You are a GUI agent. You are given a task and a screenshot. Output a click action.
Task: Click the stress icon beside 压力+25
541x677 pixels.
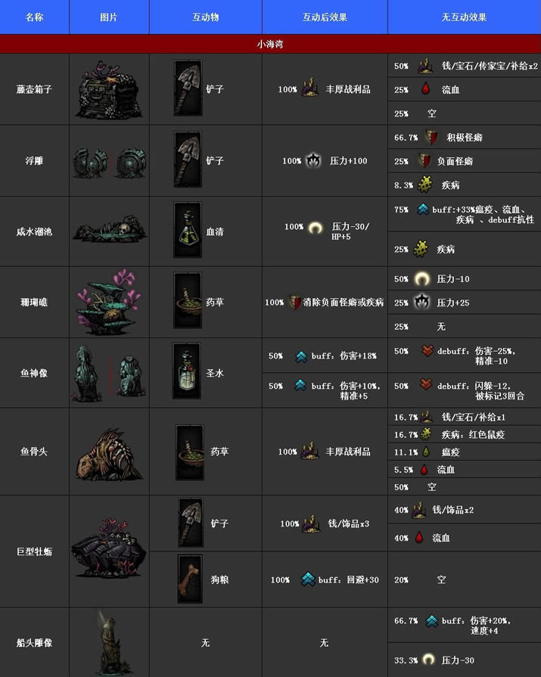click(x=421, y=302)
